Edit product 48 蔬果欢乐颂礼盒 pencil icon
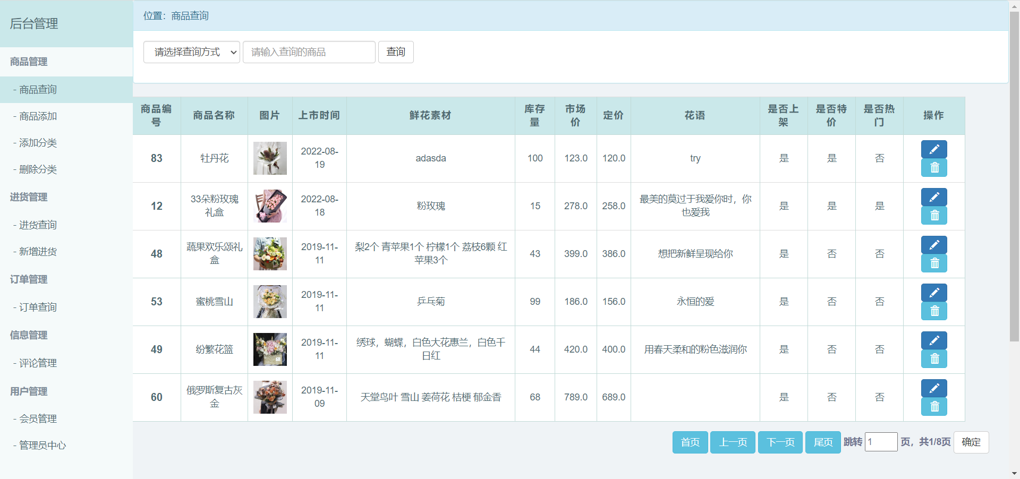Screen dimensions: 1020x479 [x=934, y=245]
